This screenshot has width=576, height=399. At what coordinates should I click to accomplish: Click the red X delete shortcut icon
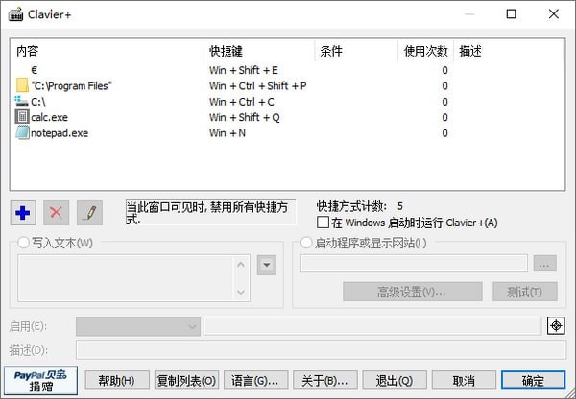tap(56, 213)
